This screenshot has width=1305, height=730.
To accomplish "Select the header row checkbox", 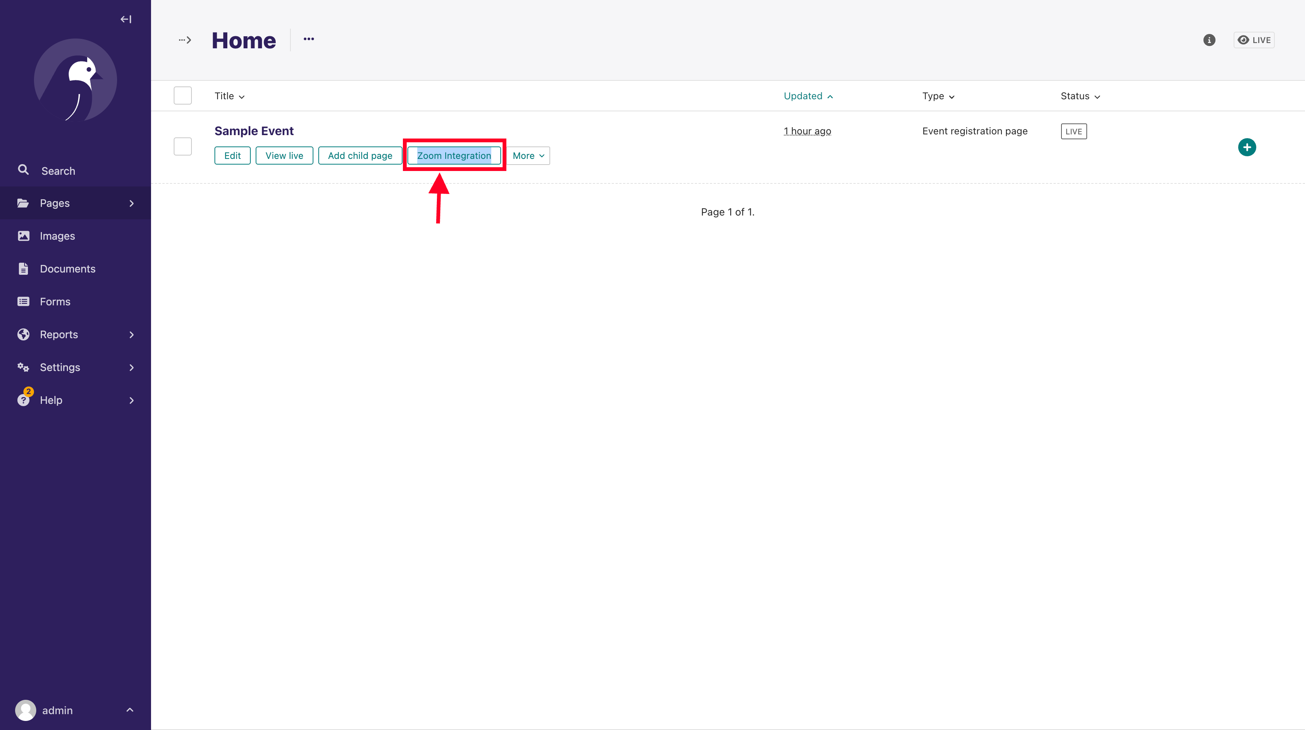I will (x=183, y=95).
